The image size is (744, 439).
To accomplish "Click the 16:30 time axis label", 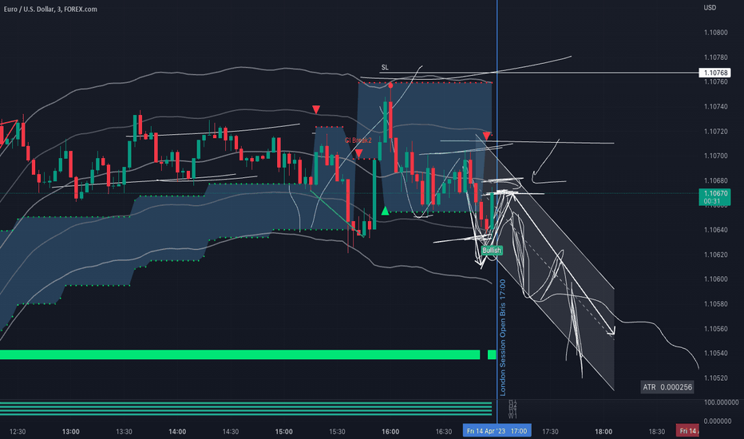I will coord(444,431).
